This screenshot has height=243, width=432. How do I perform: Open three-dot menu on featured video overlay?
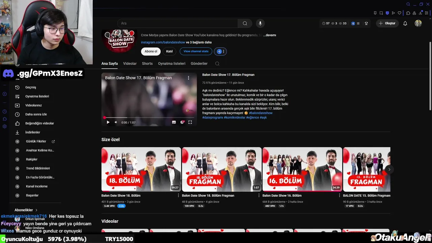point(188,78)
